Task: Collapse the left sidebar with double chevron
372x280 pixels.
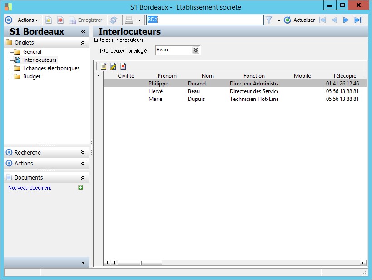Action: [x=83, y=32]
